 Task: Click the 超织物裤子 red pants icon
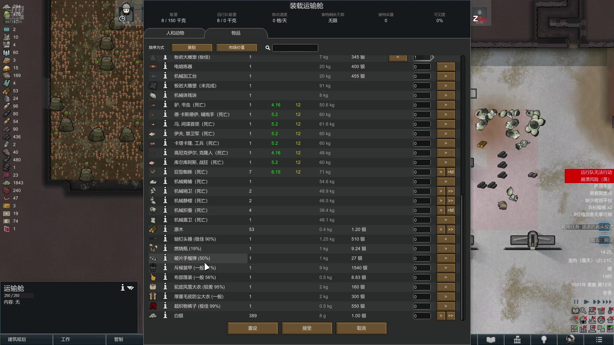tap(153, 306)
